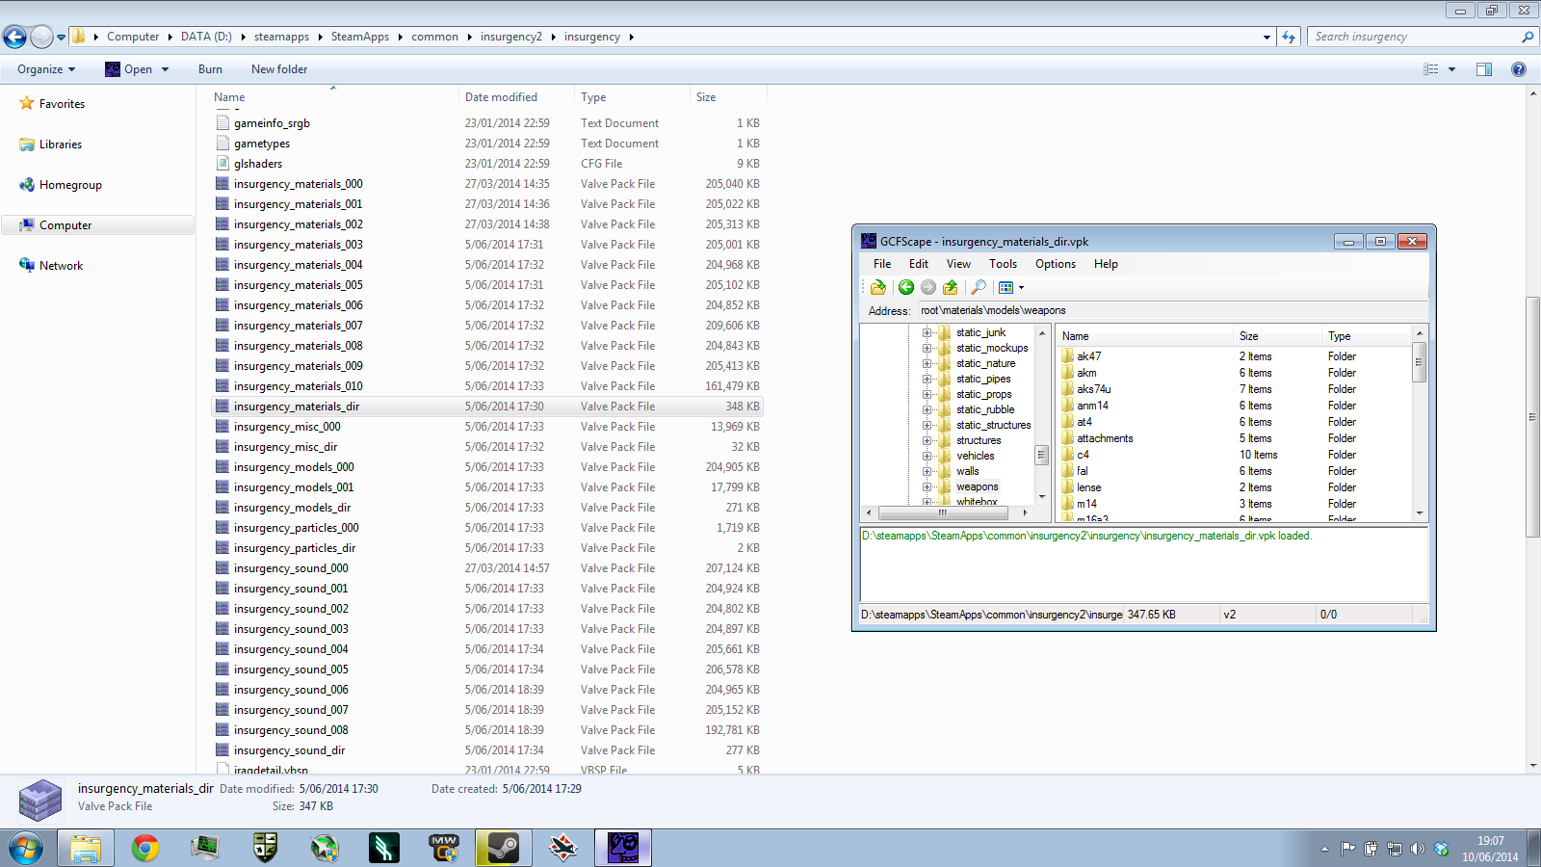This screenshot has height=867, width=1541.
Task: Select the c4 folder in GCFScape list
Action: tap(1083, 455)
